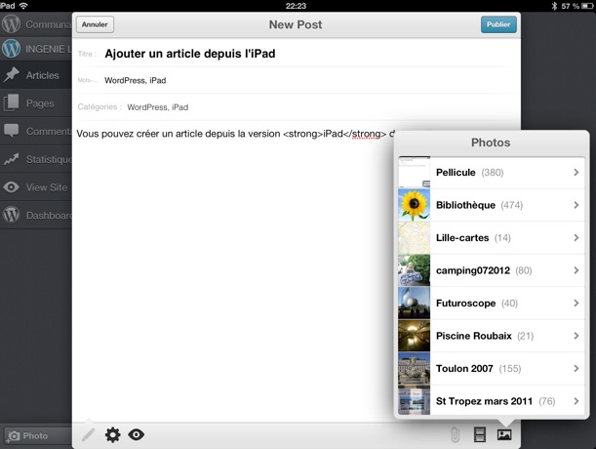Expand the Pellicule album chevron

tap(576, 173)
